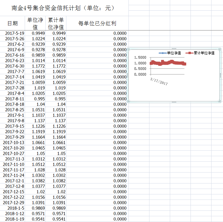Image resolution: width=223 pixels, height=222 pixels.
Task: Select the 累计单位净值 column header cell
Action: click(x=56, y=23)
